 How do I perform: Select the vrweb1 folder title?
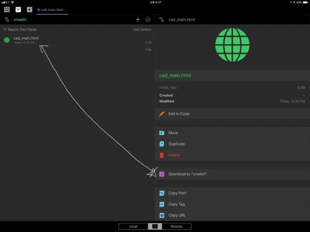point(20,20)
